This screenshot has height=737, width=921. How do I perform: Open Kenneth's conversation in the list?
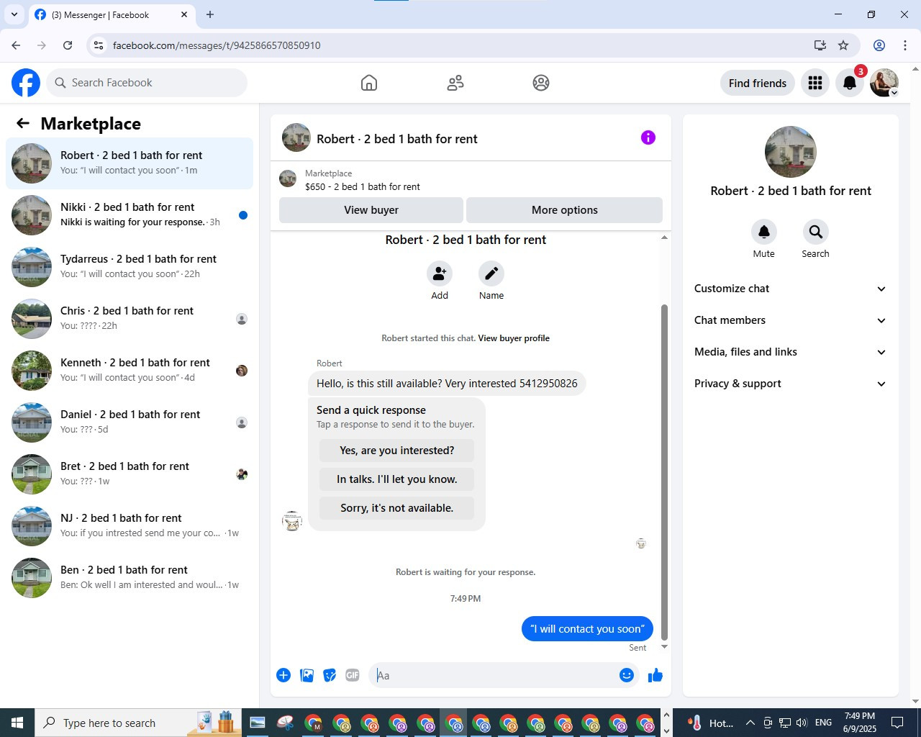tap(130, 371)
